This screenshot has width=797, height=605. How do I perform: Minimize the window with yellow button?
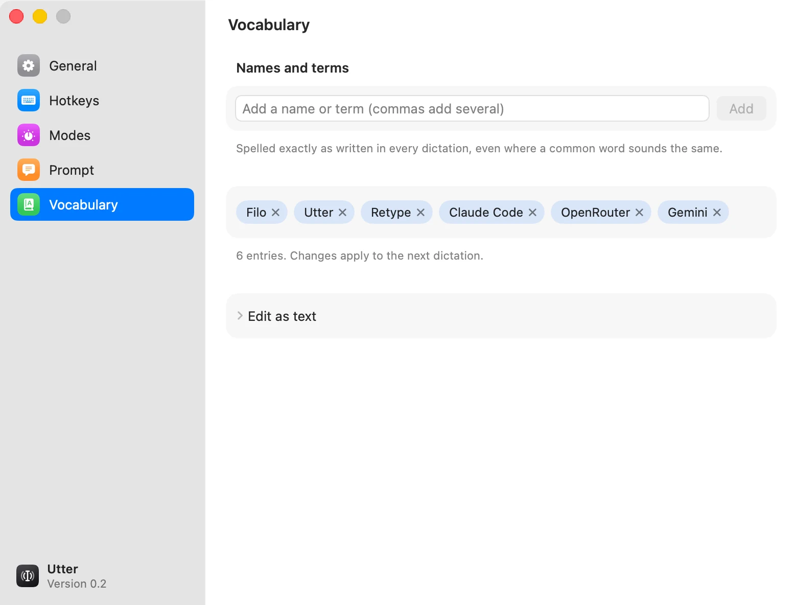click(x=40, y=16)
